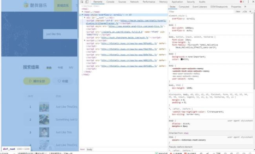
Task: Select html in the breadcrumb bar
Action: [82, 149]
